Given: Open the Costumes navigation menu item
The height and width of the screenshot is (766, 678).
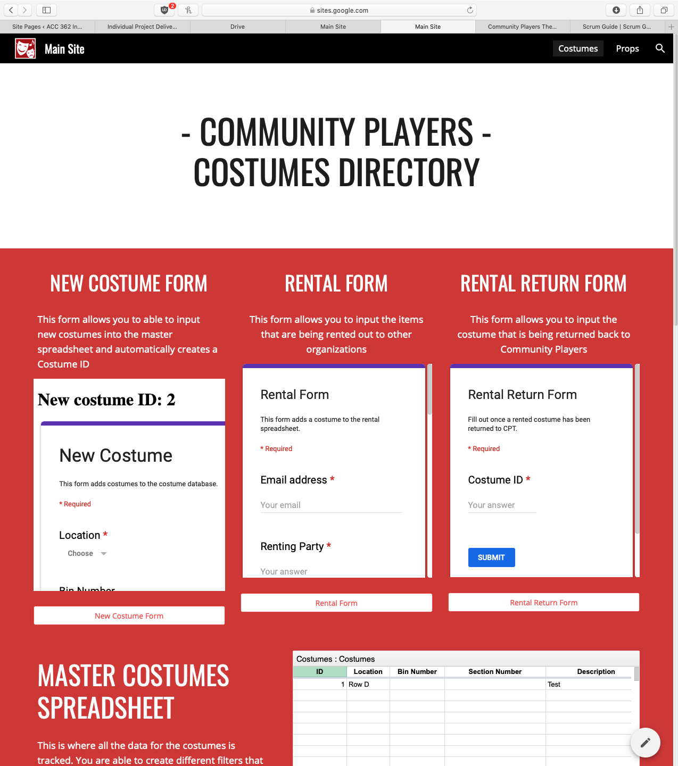Looking at the screenshot, I should coord(578,48).
